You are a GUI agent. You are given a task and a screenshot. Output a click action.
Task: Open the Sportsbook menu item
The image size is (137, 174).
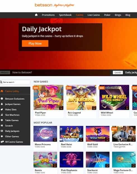point(65,15)
